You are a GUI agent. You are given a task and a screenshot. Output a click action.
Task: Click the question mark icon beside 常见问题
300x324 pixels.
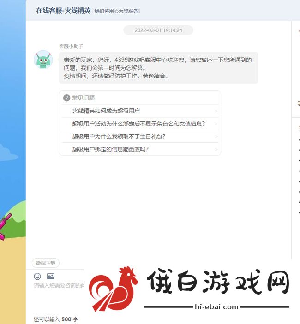coord(66,98)
